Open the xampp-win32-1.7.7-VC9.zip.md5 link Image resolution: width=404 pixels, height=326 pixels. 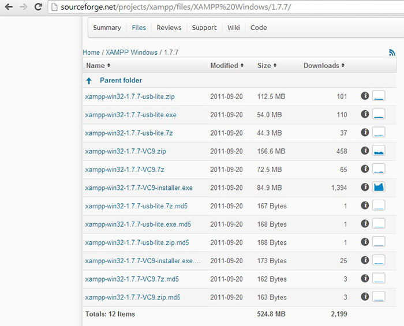132,298
